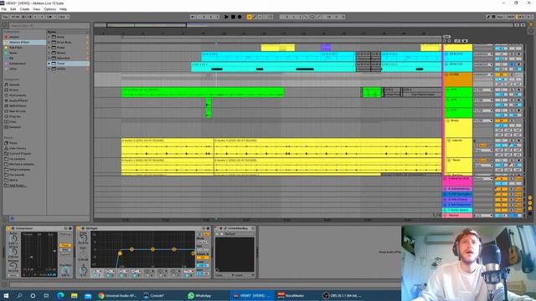Open the FILTER track input dropdown
This screenshot has height=301, width=536.
tap(483, 74)
